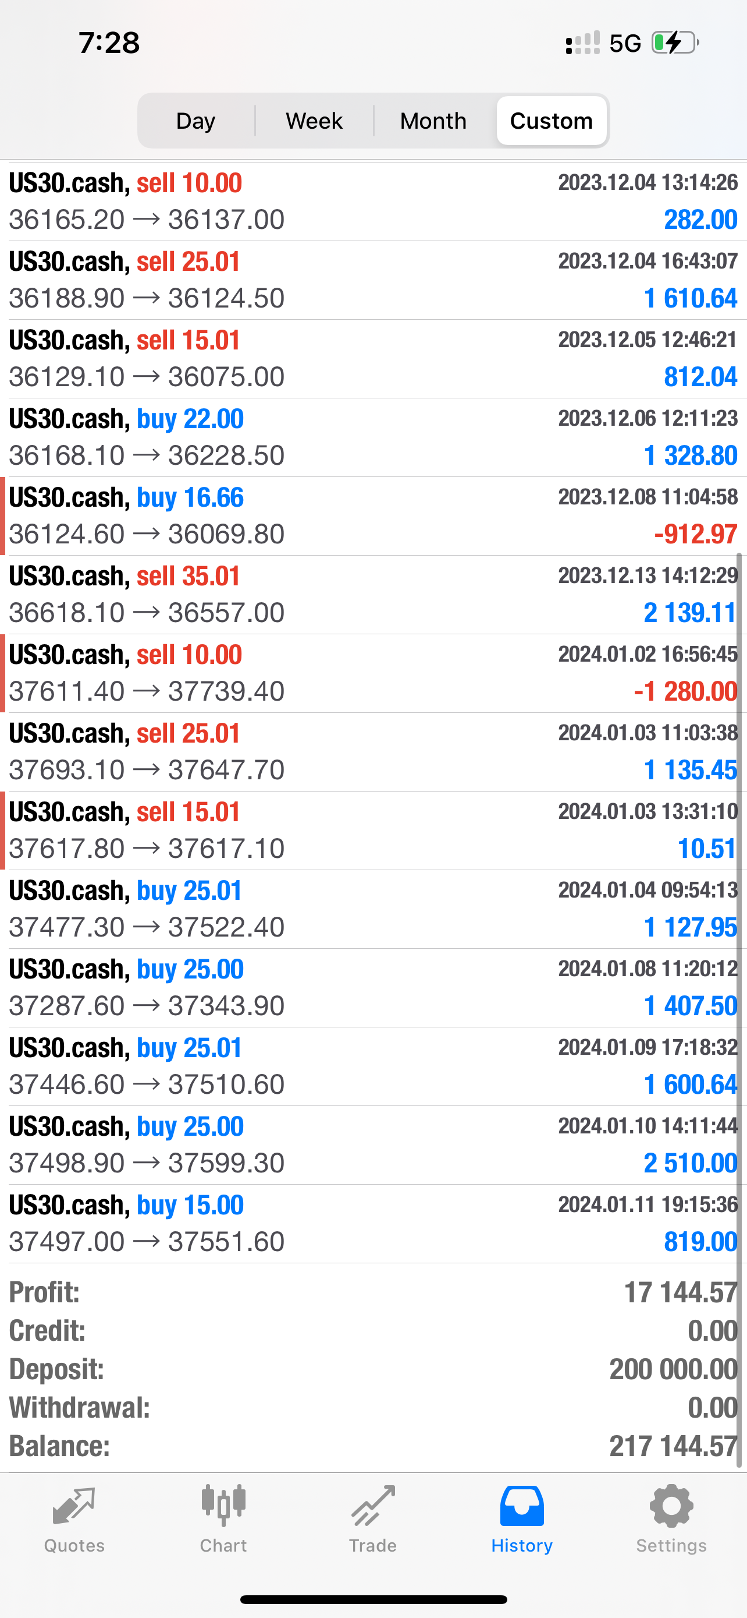
Task: Select the History inbox icon
Action: [522, 1506]
